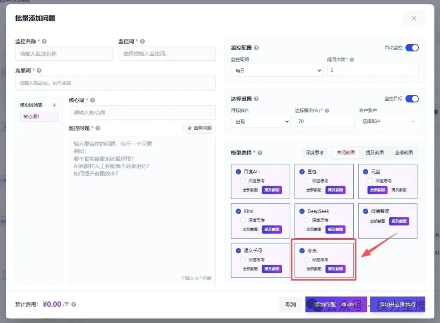
Task: Choose 提及截图 for DeepSeek
Action: 335,230
